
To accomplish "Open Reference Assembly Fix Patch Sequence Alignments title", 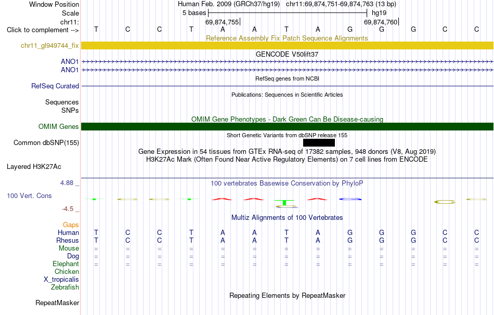I will pyautogui.click(x=287, y=38).
